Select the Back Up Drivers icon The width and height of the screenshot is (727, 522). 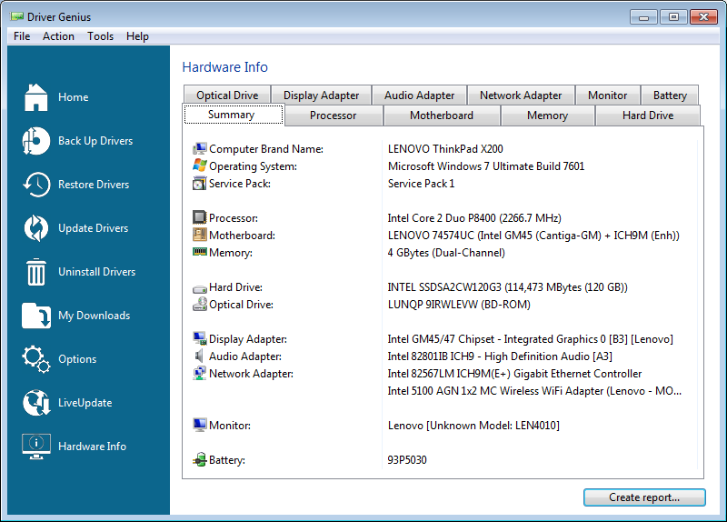[35, 141]
